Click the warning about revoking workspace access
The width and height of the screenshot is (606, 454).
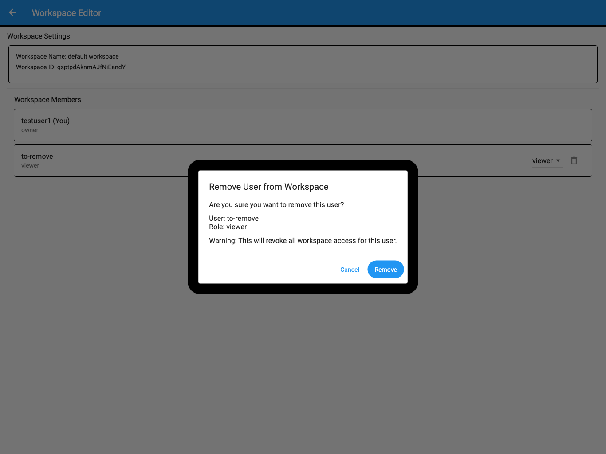click(x=303, y=241)
